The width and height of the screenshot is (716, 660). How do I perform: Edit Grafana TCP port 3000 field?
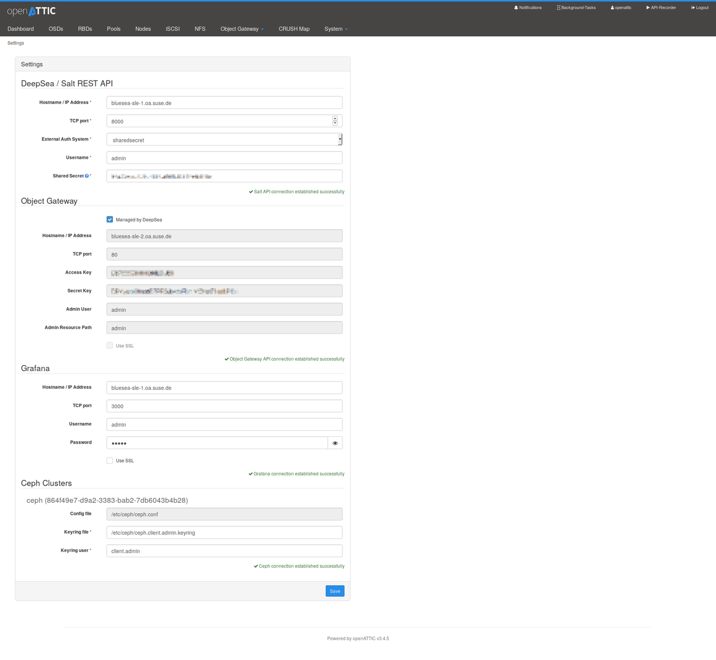click(x=224, y=406)
